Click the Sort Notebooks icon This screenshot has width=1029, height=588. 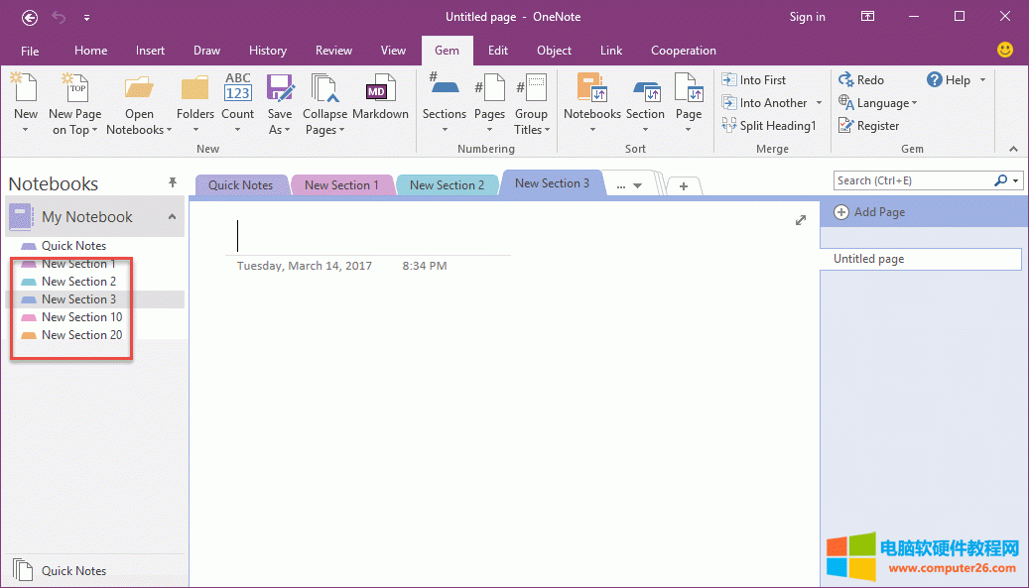tap(591, 91)
